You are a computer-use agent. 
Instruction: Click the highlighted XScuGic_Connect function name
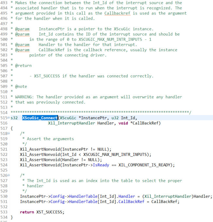(x=40, y=118)
